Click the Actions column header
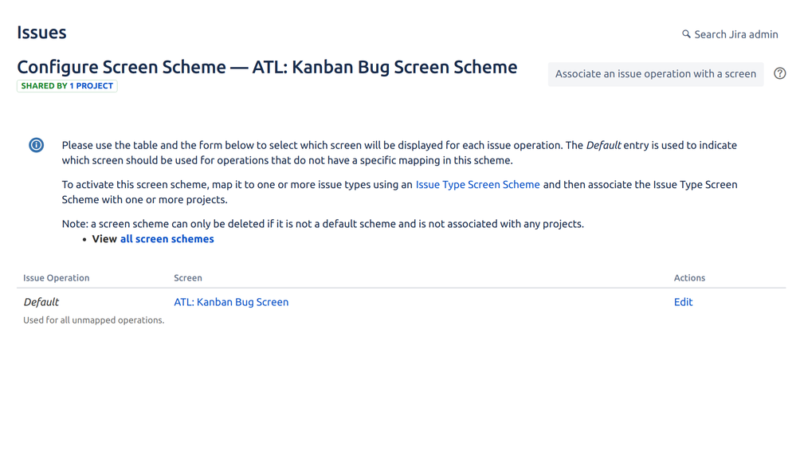796x467 pixels. pyautogui.click(x=689, y=277)
